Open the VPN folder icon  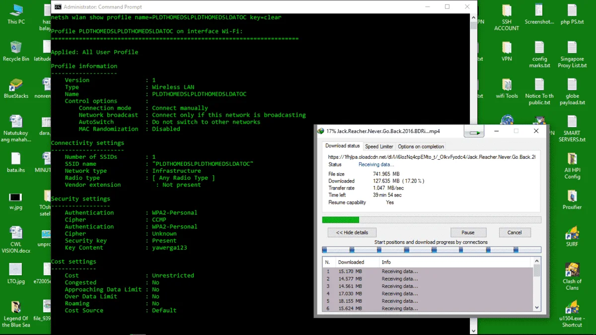click(x=507, y=51)
